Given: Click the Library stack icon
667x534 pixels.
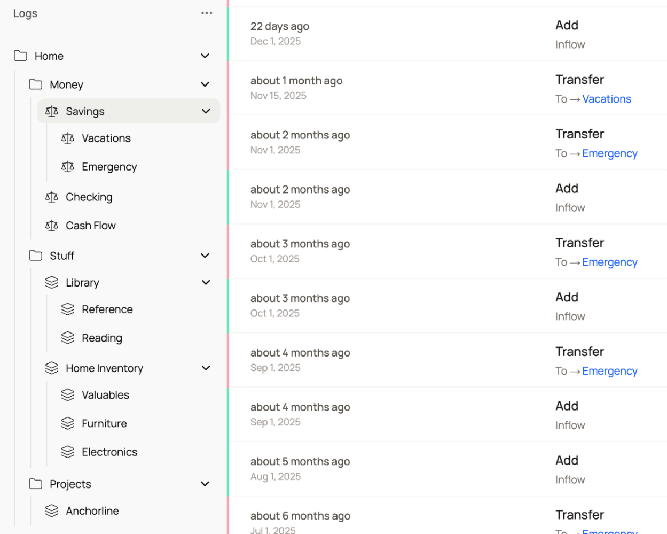Looking at the screenshot, I should [52, 282].
